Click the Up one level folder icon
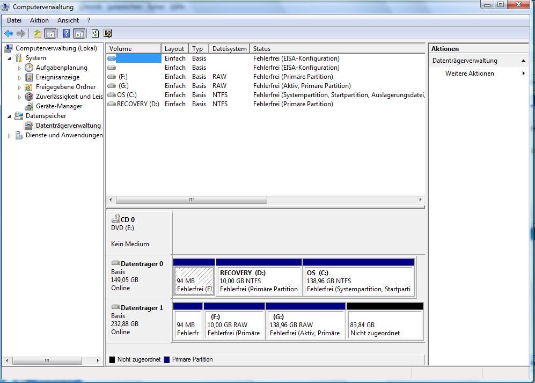The height and width of the screenshot is (383, 535). pos(37,33)
